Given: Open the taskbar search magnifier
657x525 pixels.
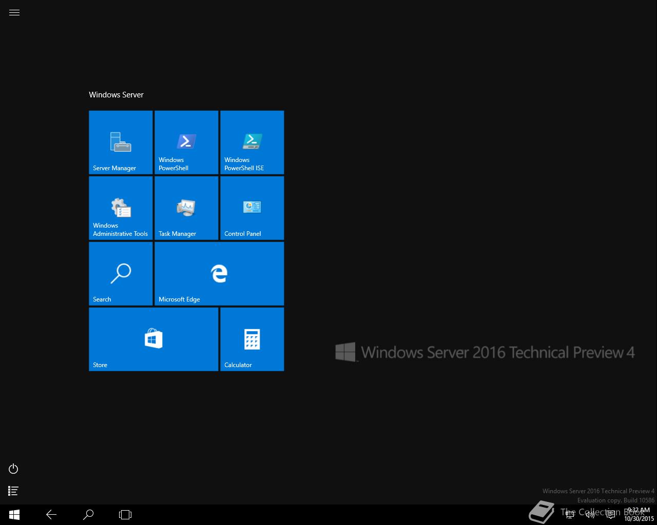Looking at the screenshot, I should tap(88, 515).
